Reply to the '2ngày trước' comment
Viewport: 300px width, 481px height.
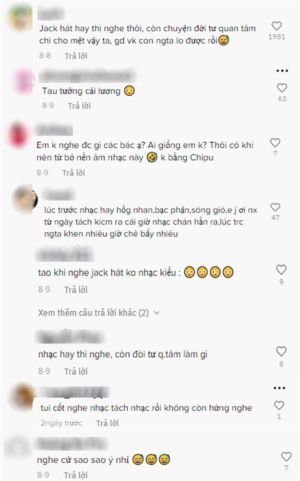pos(108,423)
